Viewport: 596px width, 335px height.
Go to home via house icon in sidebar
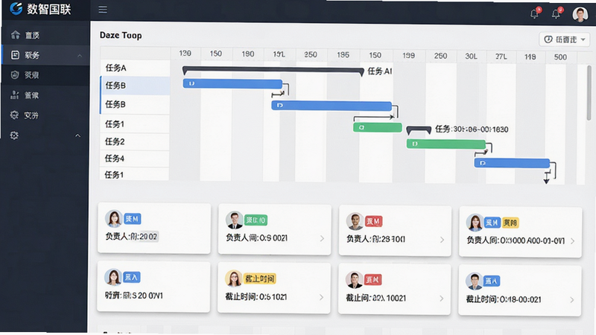pyautogui.click(x=15, y=35)
